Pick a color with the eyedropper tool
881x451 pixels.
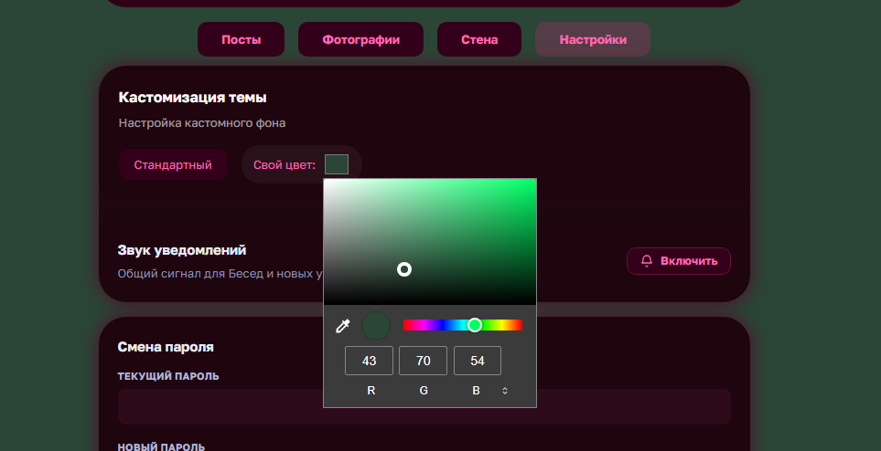[x=343, y=325]
